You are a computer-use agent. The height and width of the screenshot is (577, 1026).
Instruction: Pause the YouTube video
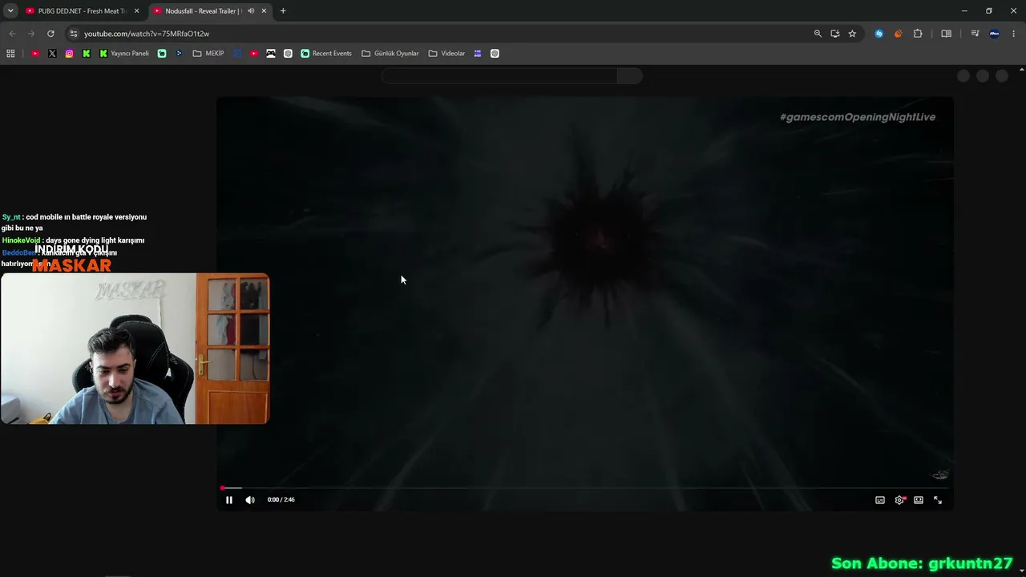point(229,500)
